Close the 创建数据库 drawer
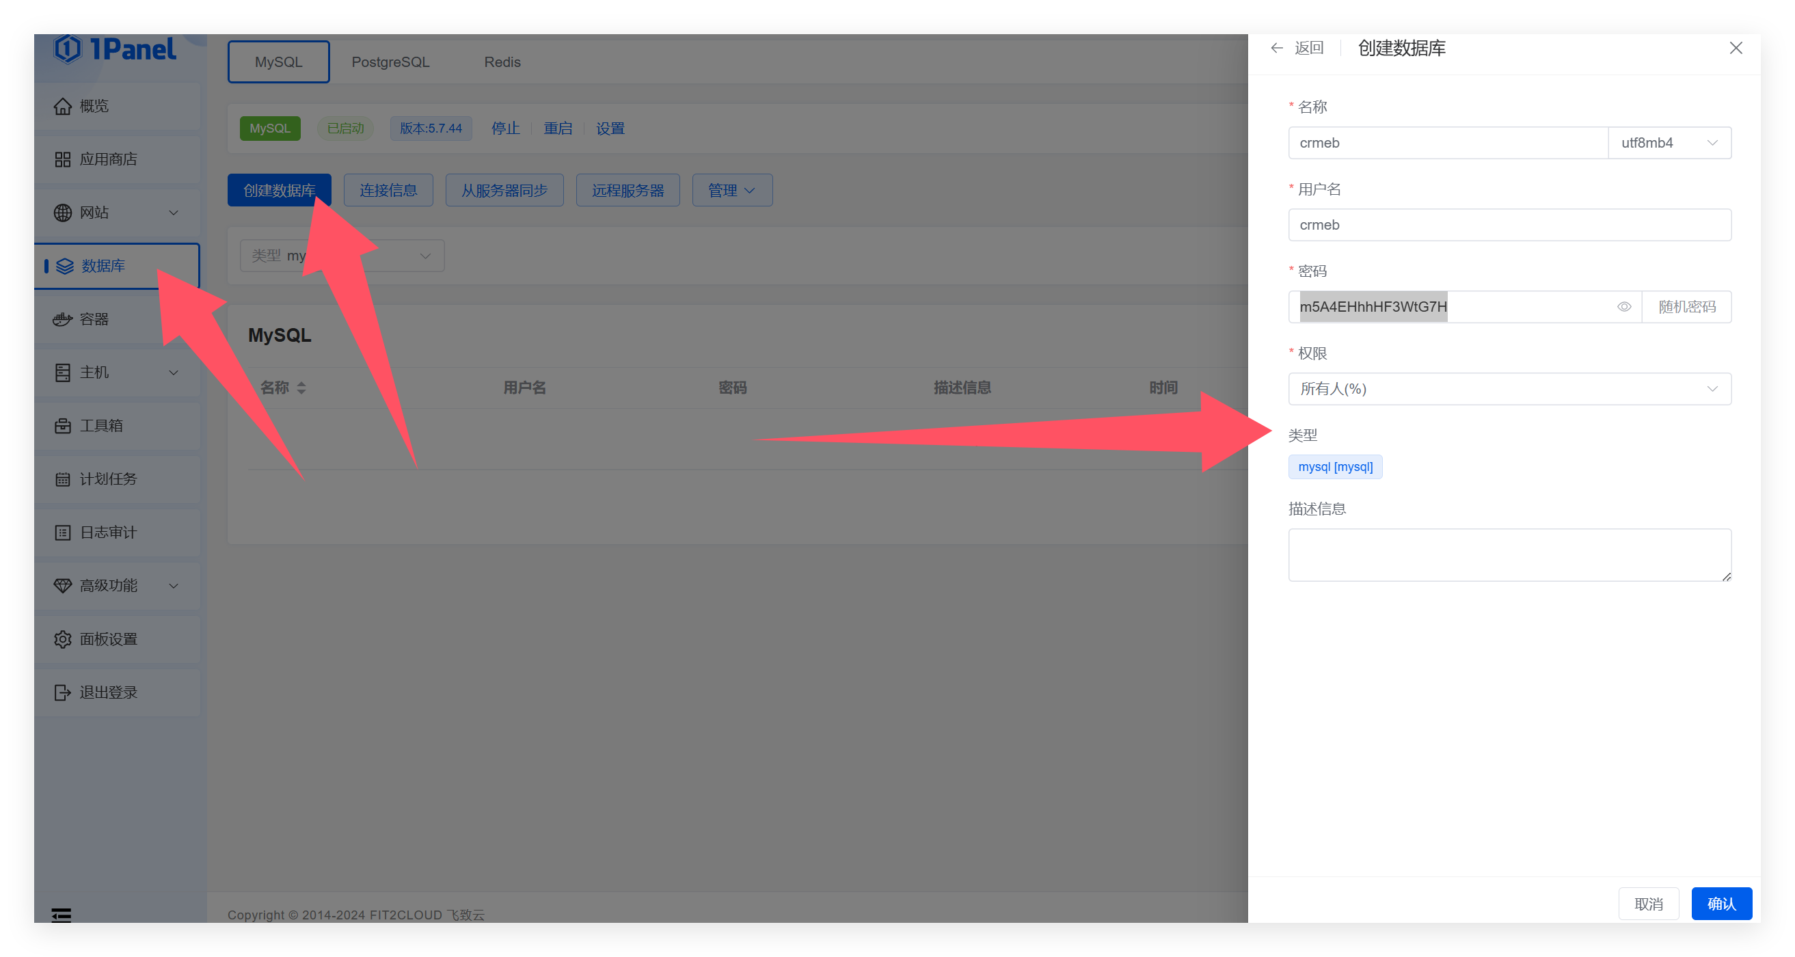 click(x=1736, y=48)
